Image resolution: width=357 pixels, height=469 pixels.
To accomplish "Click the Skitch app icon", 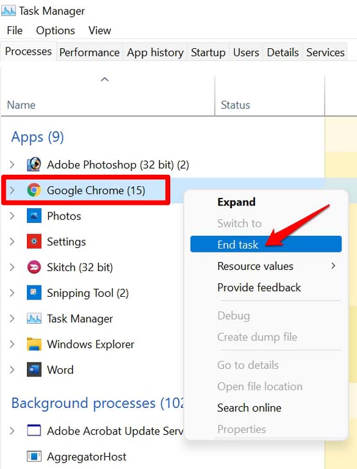I will (x=34, y=267).
